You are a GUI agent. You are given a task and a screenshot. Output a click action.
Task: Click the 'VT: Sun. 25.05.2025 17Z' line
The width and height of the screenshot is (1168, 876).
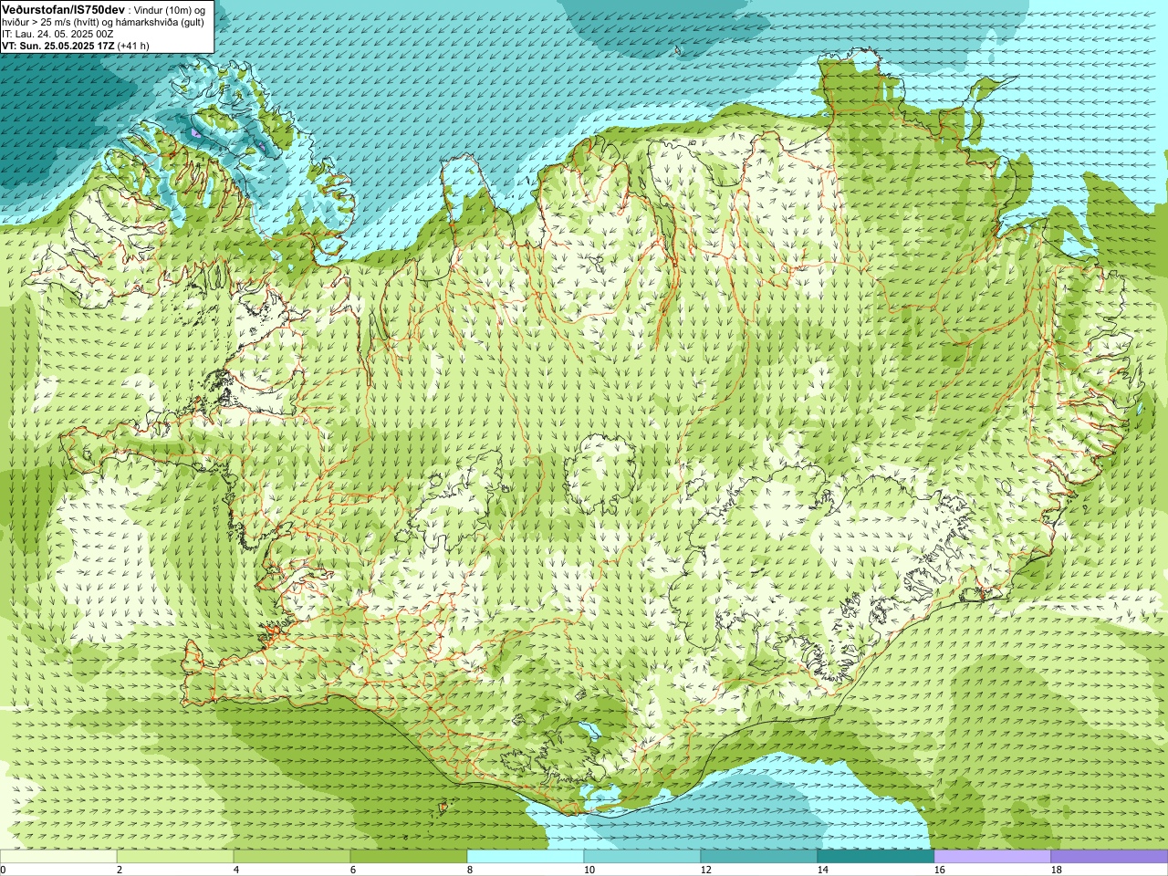[57, 45]
